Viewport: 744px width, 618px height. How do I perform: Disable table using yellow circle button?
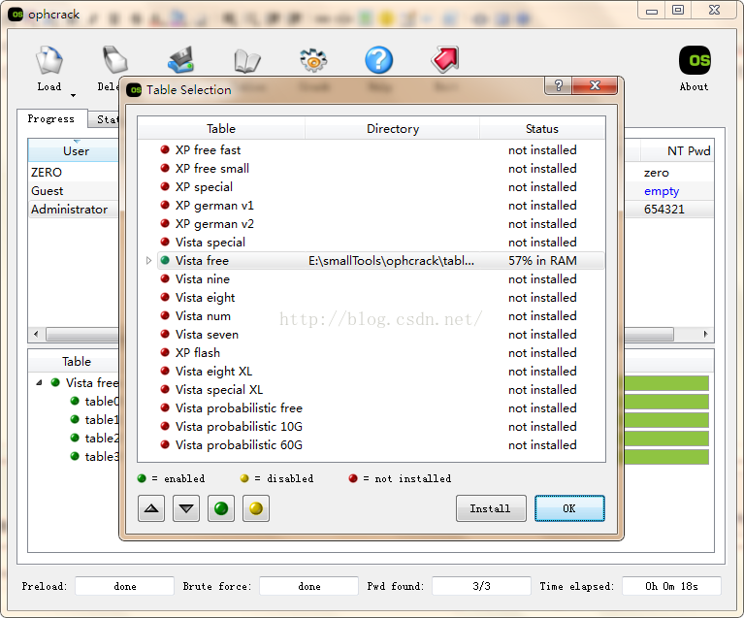tap(256, 508)
